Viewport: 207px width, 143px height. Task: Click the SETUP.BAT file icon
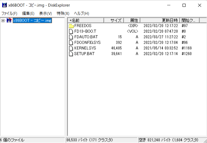71,54
